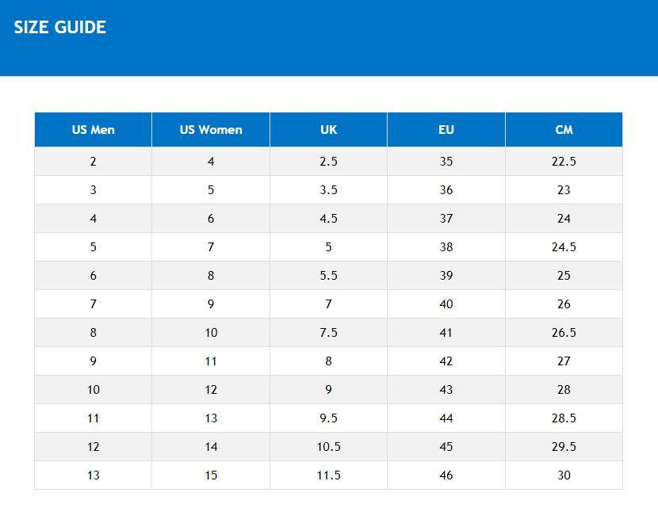Viewport: 658px width, 523px height.
Task: Select the 28 CM cell
Action: [564, 390]
